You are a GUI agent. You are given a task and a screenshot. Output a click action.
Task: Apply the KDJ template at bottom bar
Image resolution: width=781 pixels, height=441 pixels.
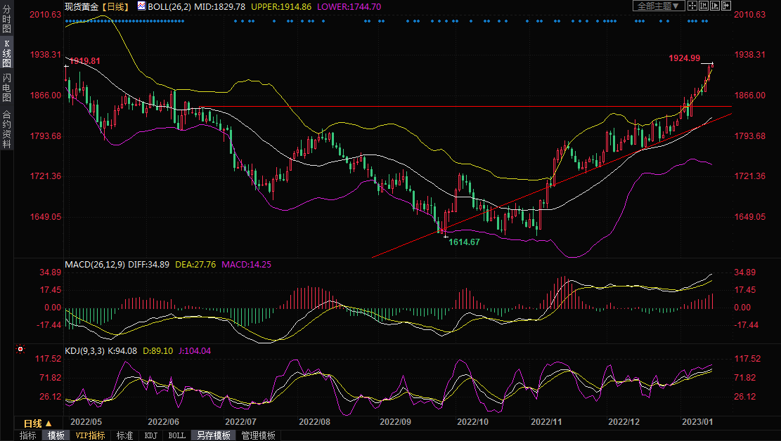[x=150, y=435]
